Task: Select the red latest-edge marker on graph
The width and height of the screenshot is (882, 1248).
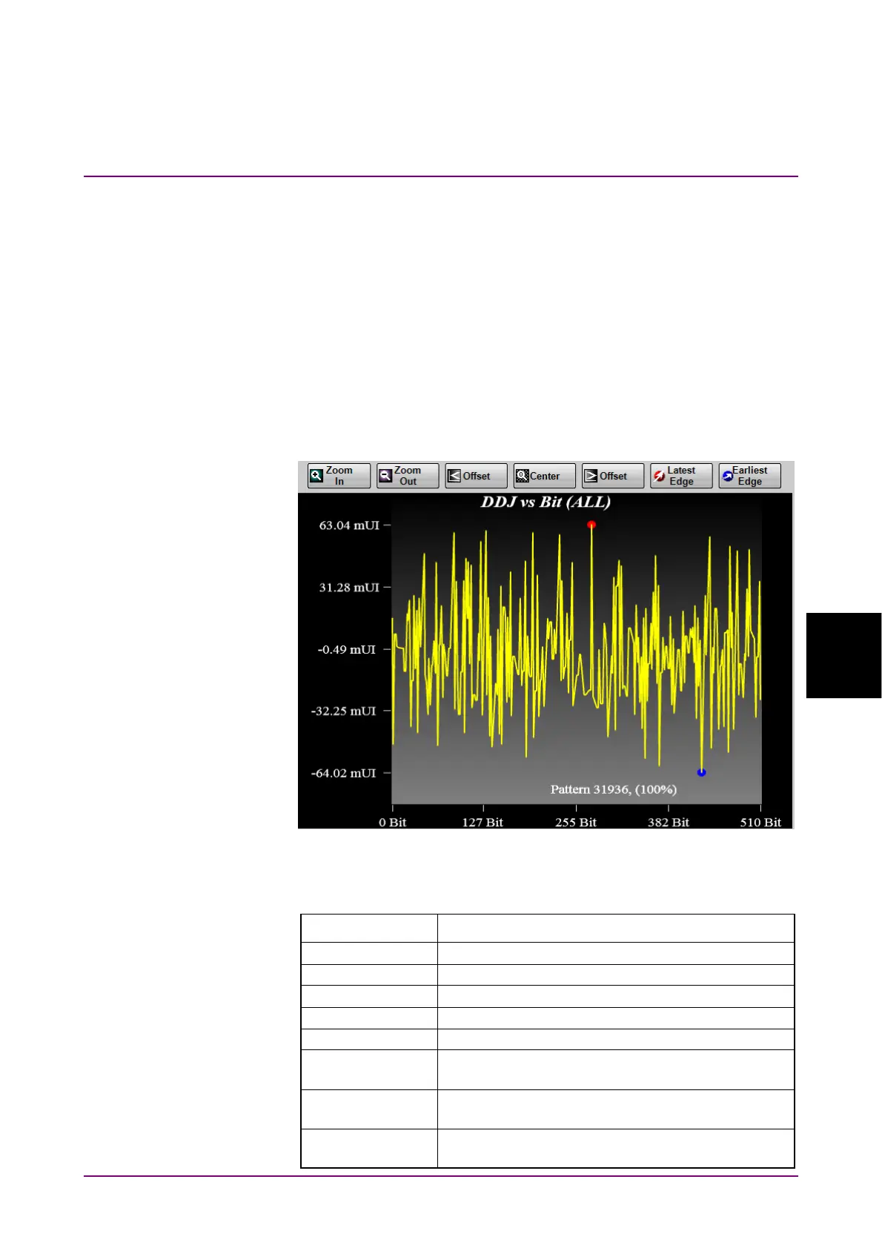Action: pos(591,525)
